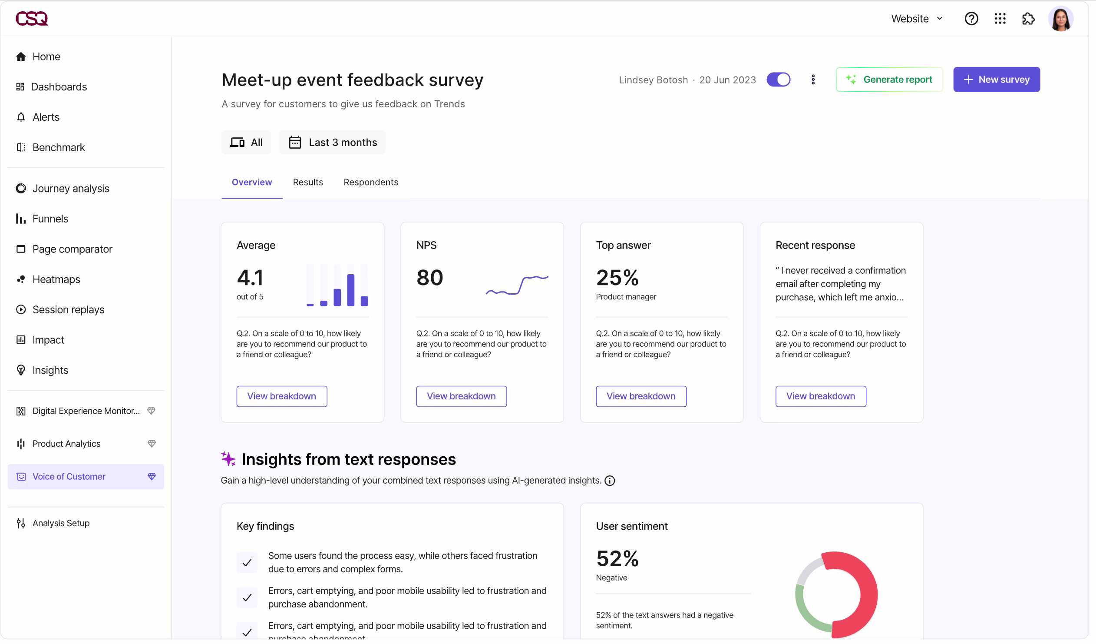The image size is (1096, 644).
Task: Open the help question mark icon
Action: click(971, 19)
